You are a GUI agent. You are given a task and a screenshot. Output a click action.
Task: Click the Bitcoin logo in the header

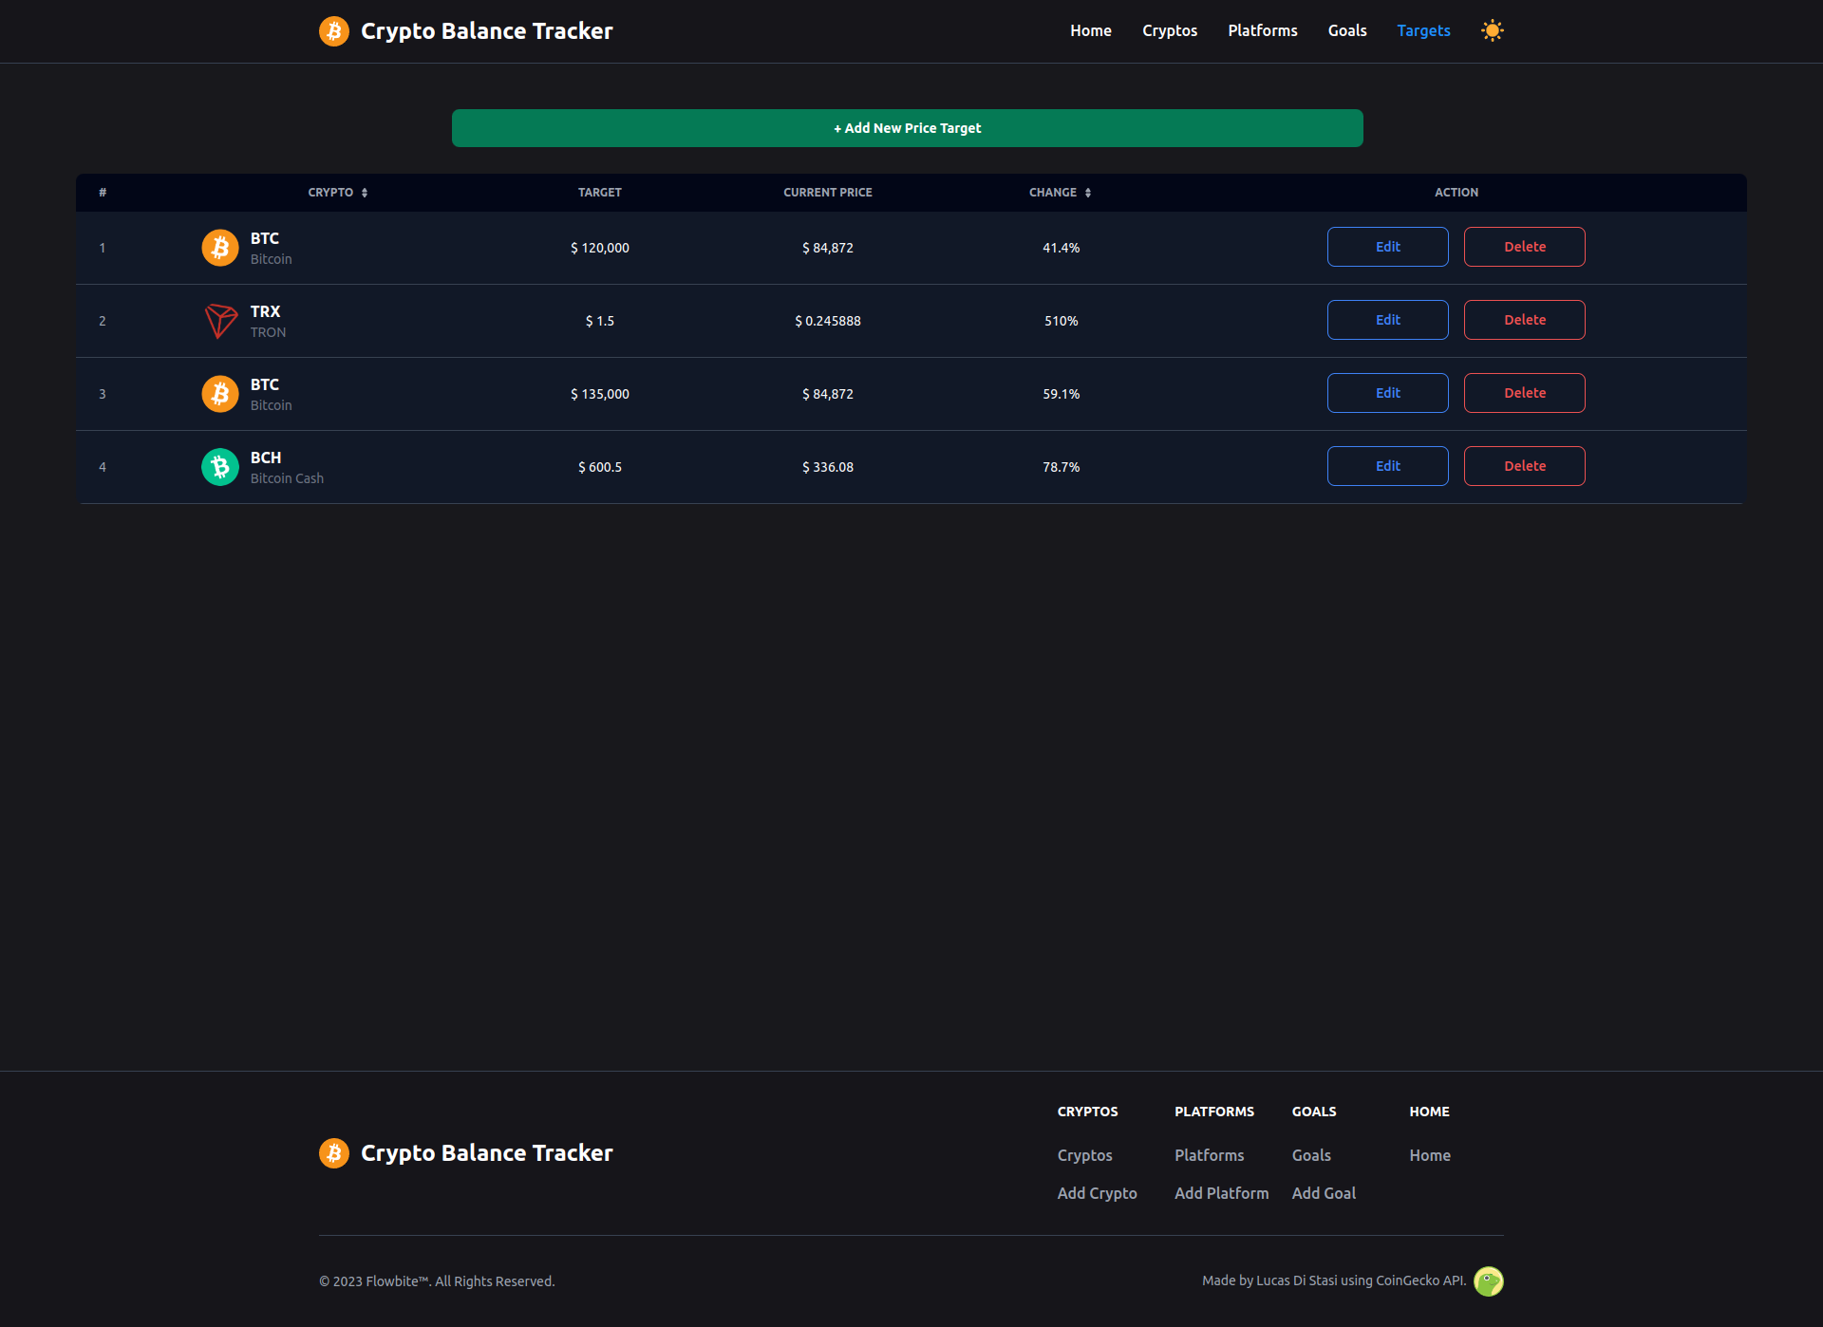[x=334, y=31]
